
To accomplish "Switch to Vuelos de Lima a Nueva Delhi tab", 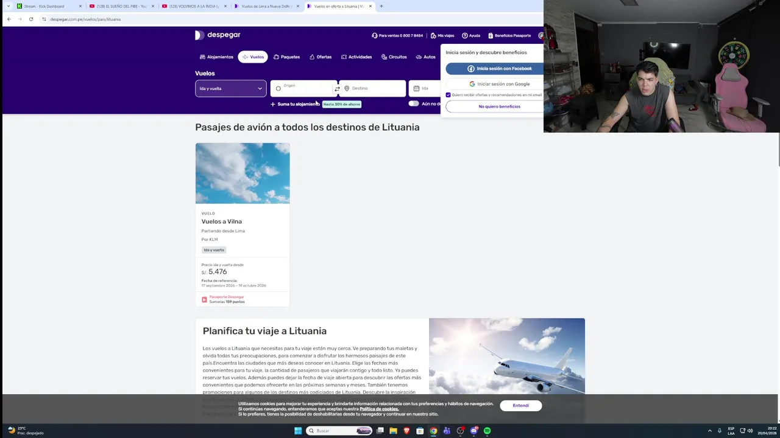I will (266, 6).
